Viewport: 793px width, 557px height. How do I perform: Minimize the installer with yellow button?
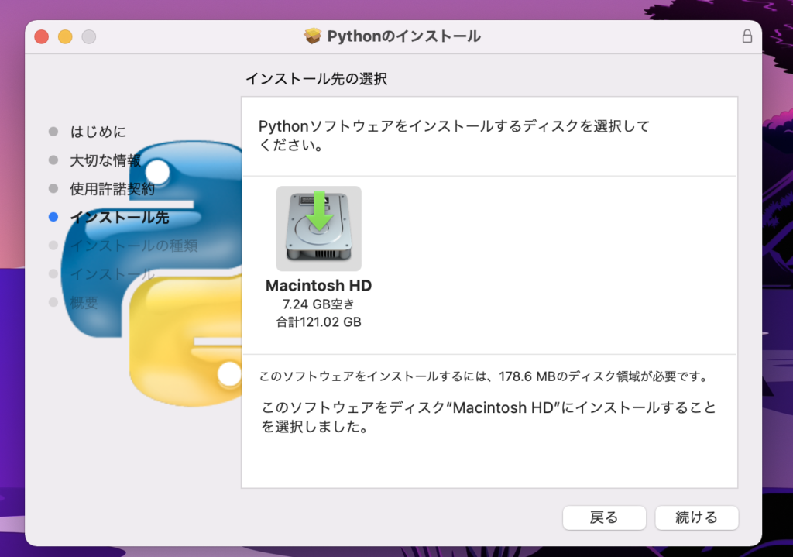click(65, 36)
